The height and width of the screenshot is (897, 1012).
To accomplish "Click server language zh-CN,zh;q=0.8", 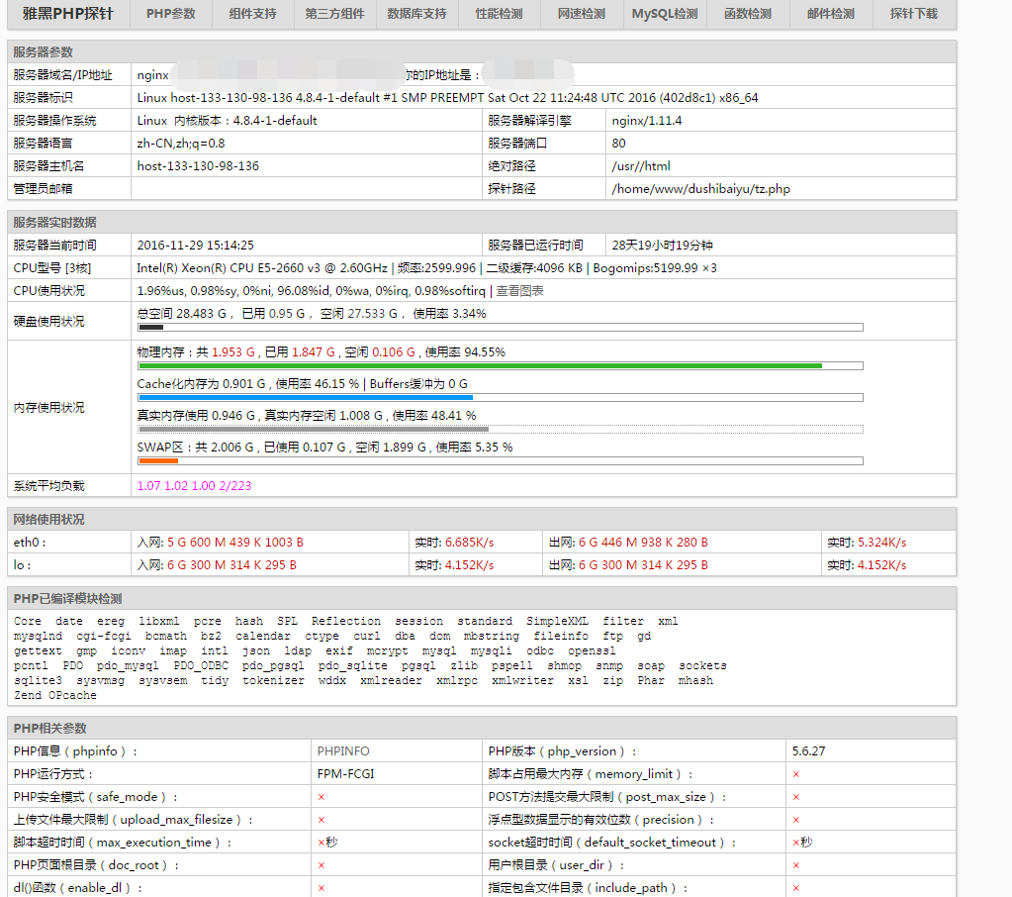I will point(181,144).
